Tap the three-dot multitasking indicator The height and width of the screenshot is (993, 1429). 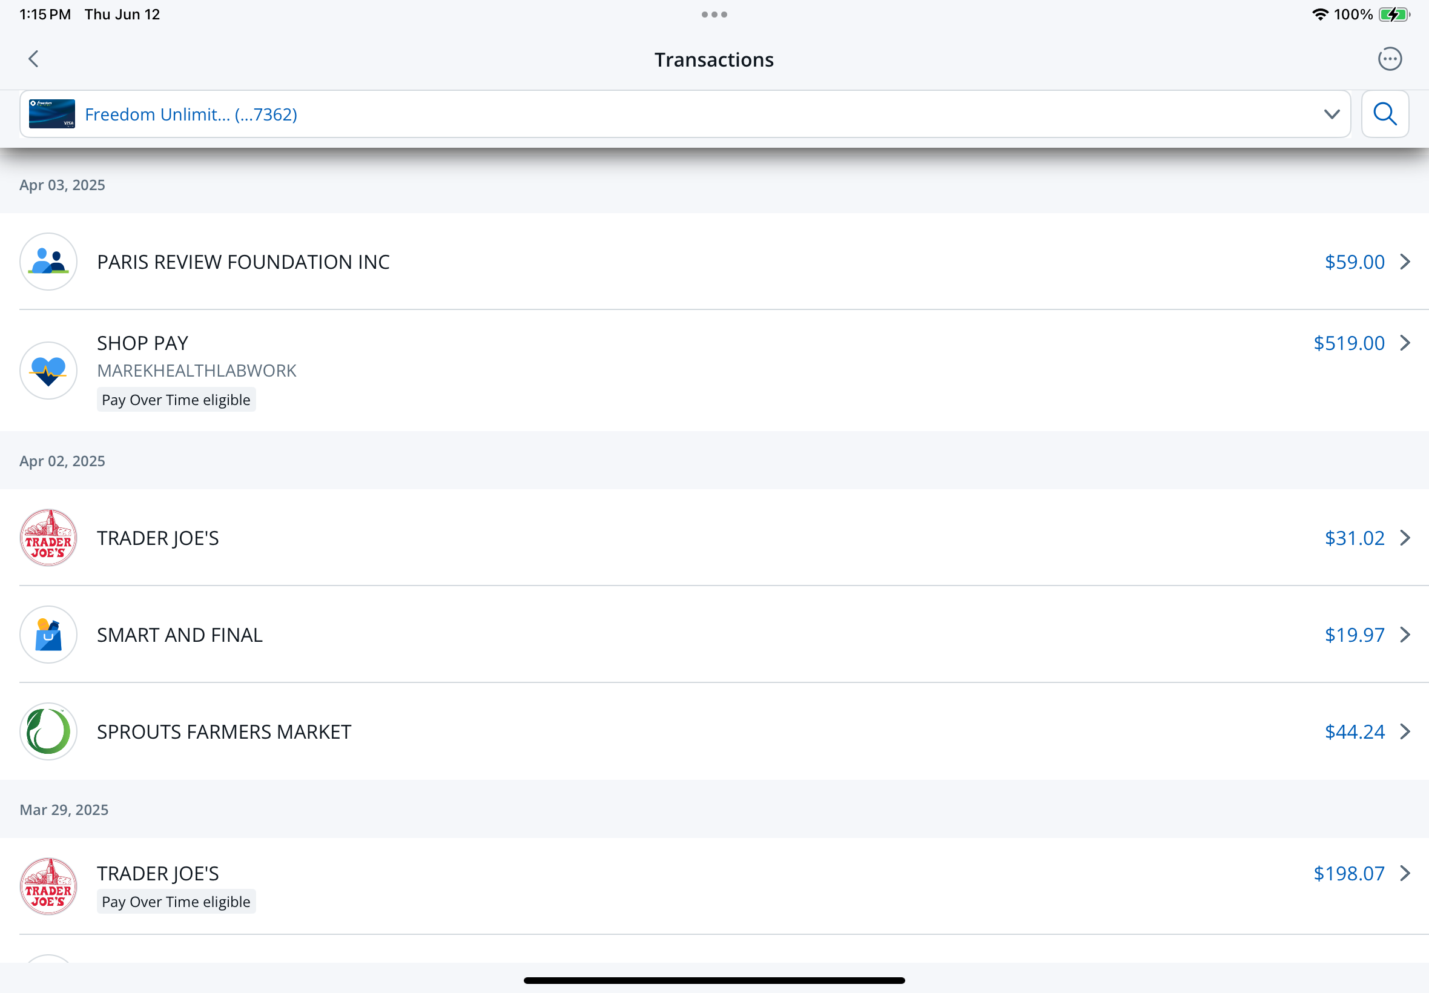714,15
